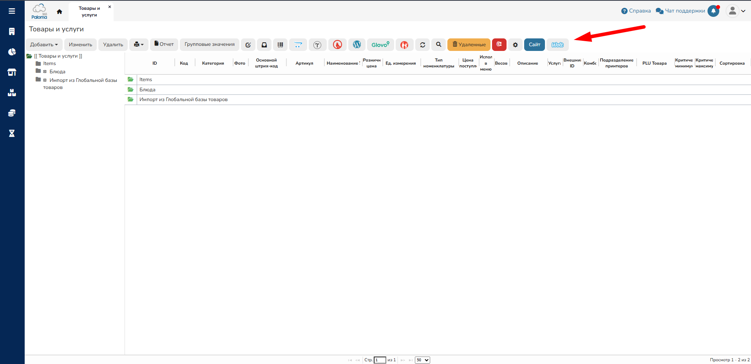
Task: Open the Добавить dropdown
Action: pyautogui.click(x=44, y=45)
